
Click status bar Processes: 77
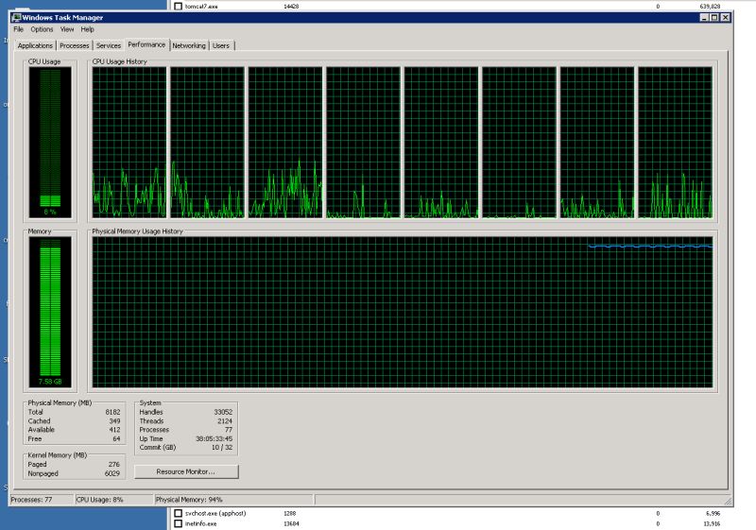[31, 500]
